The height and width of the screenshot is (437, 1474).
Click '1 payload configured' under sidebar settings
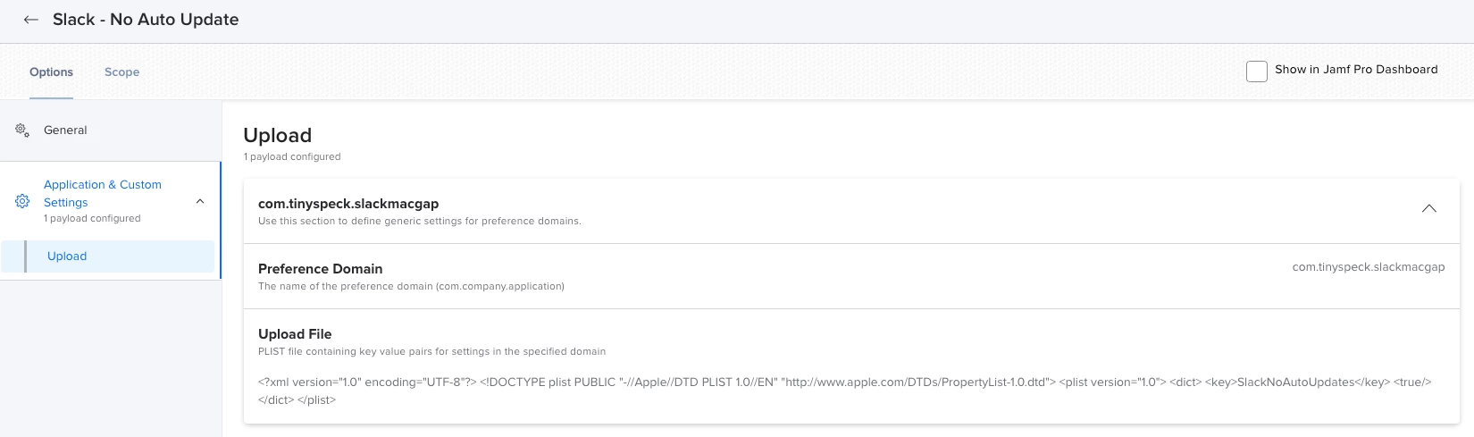coord(92,218)
